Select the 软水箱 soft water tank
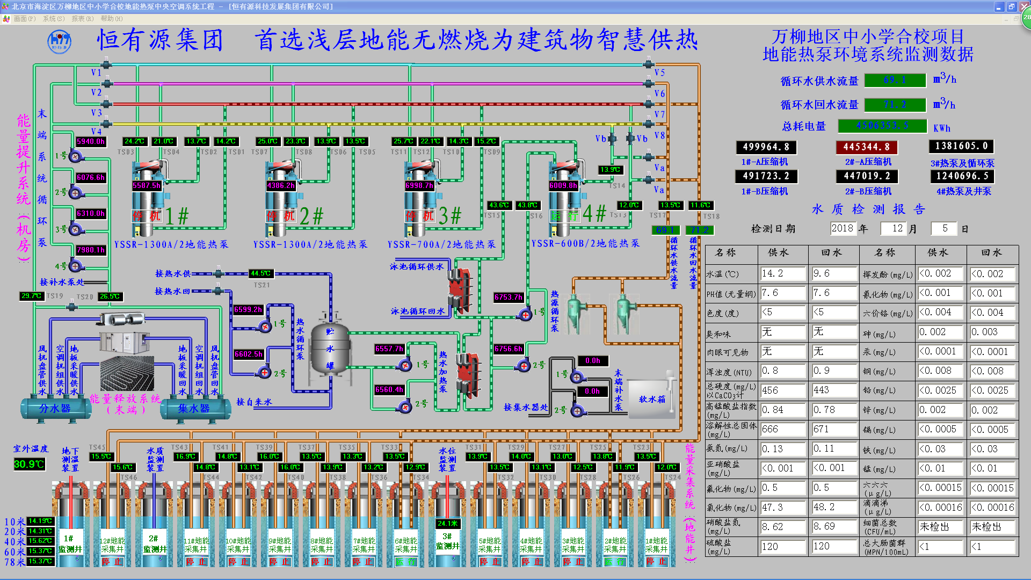The height and width of the screenshot is (580, 1031). pos(651,398)
